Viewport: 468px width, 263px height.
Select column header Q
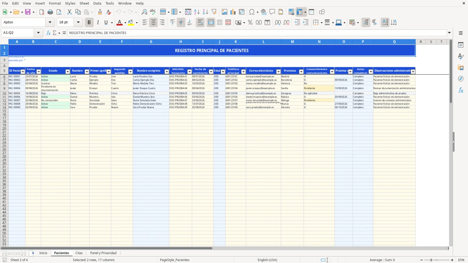tap(394, 42)
